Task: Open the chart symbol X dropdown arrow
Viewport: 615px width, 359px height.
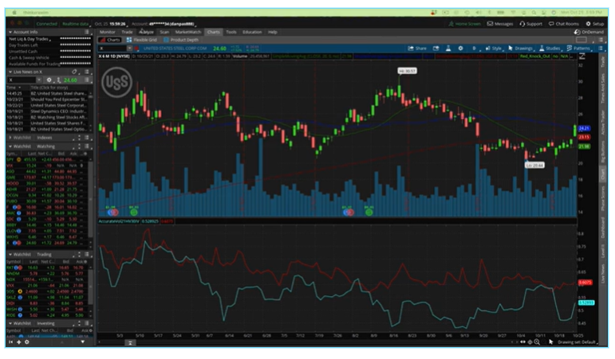Action: pos(129,48)
